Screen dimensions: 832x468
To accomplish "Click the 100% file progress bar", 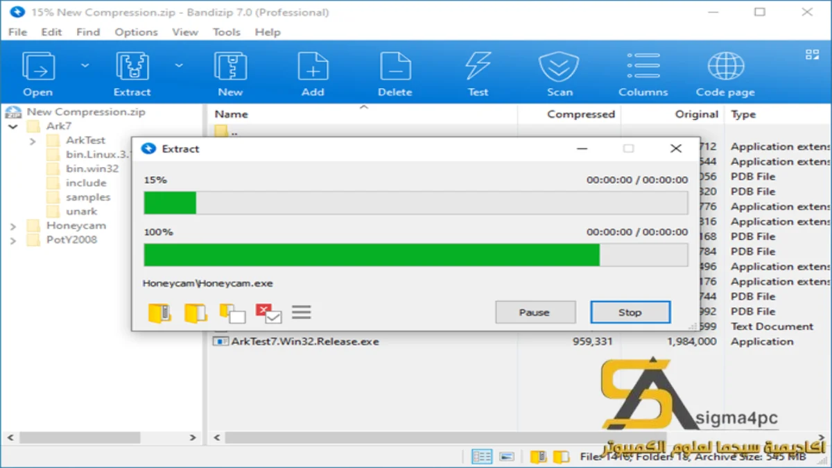I will click(x=416, y=255).
